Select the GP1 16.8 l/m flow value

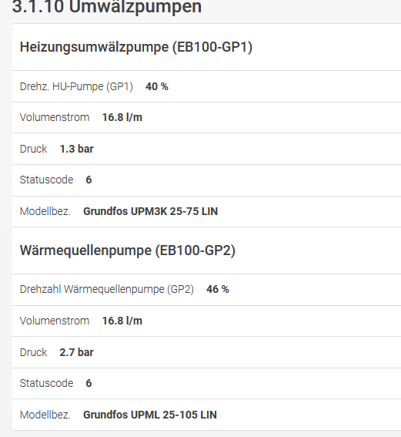(122, 117)
